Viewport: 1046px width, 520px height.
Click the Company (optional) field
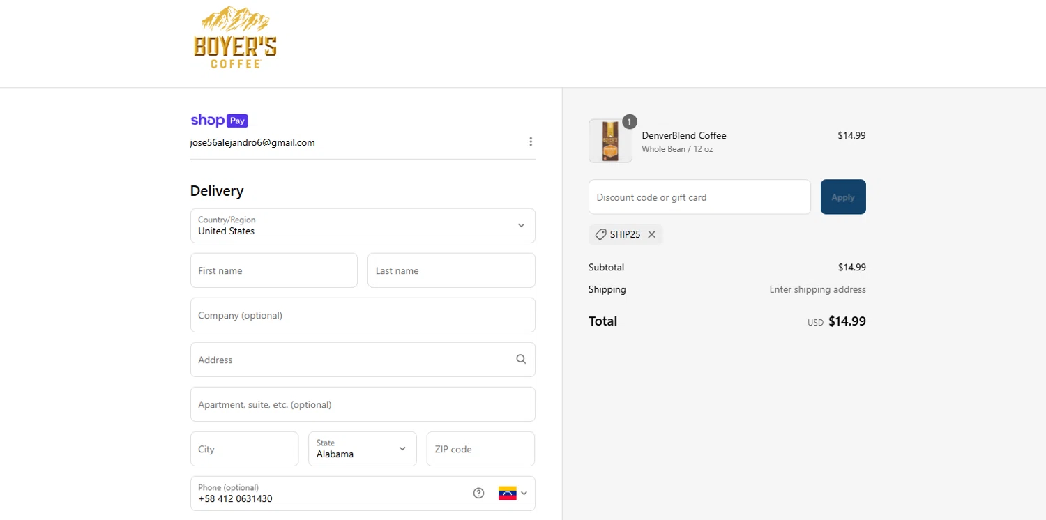363,315
